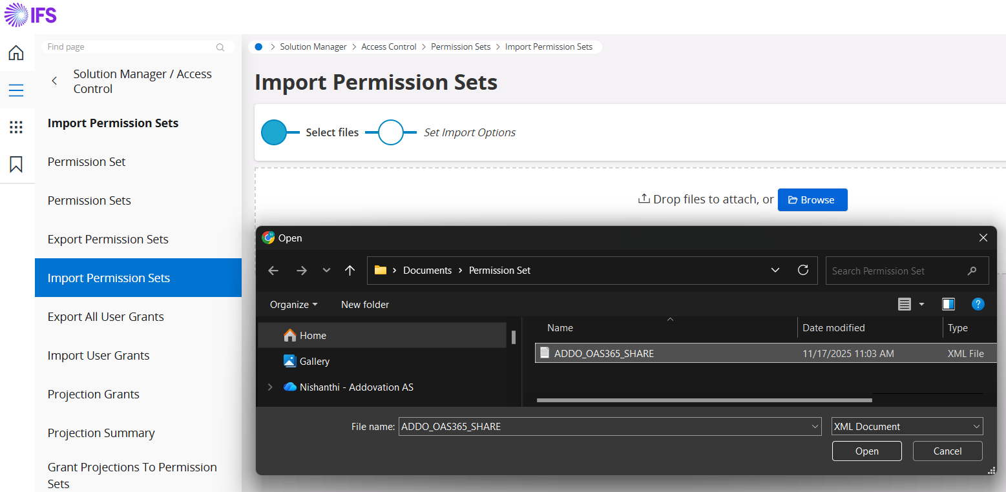Click the Search Permission Set field
The height and width of the screenshot is (492, 1006).
[x=898, y=271]
